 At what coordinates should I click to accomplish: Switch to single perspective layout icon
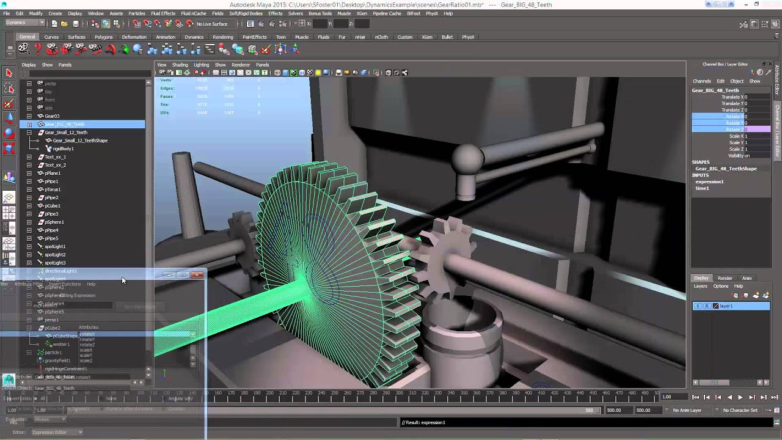[x=9, y=197]
